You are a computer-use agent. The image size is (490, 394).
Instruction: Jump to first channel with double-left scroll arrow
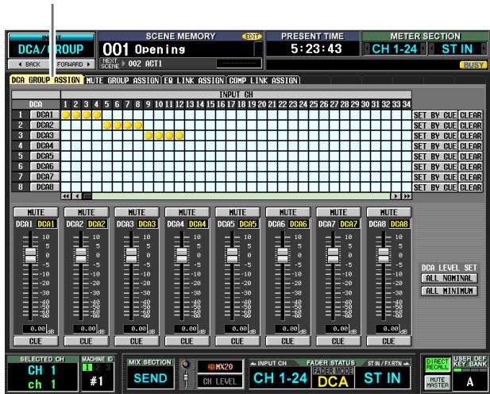(x=66, y=196)
